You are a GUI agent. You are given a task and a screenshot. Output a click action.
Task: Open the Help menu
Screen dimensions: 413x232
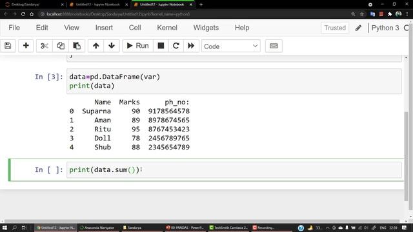coord(242,28)
